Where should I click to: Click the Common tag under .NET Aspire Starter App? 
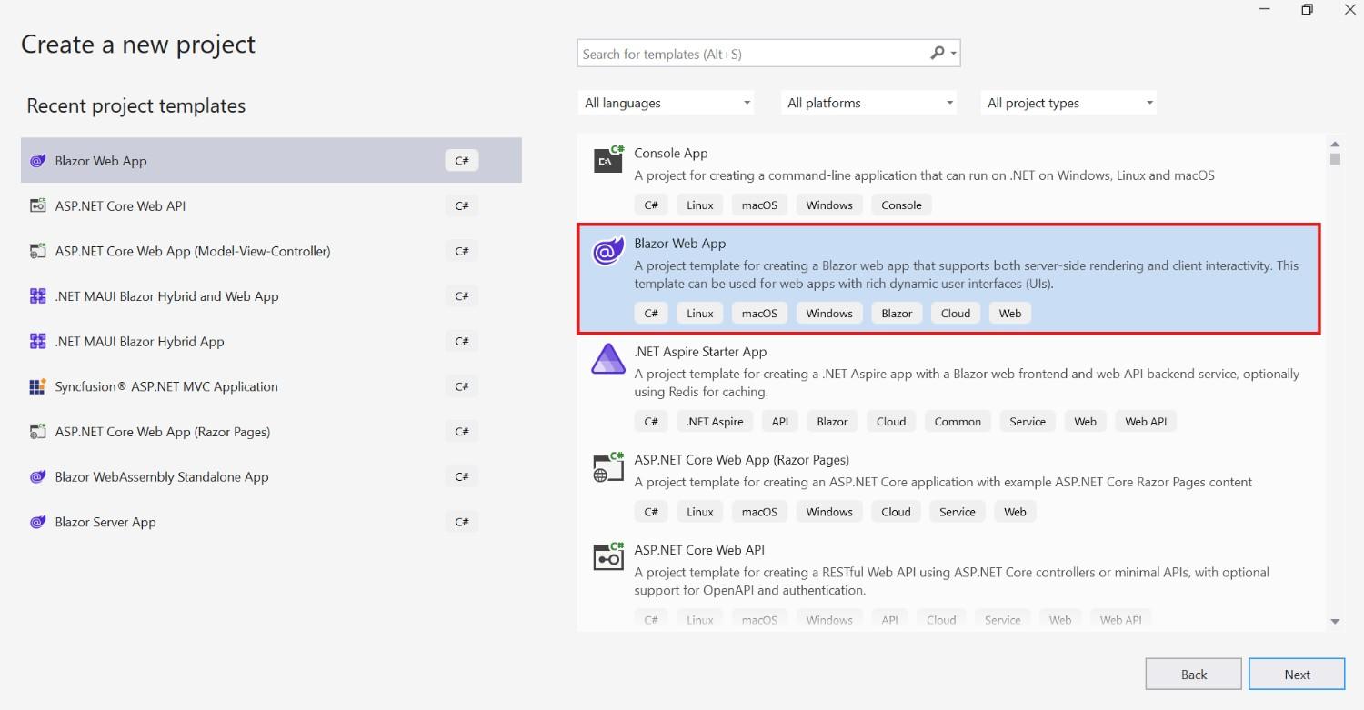tap(958, 422)
